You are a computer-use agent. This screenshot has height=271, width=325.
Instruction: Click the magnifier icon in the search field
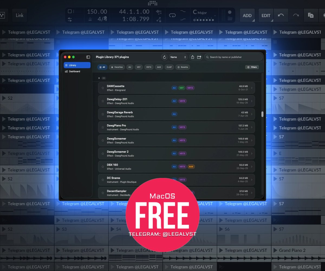click(207, 57)
